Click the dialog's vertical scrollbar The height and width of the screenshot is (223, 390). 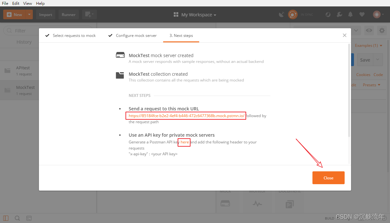tap(349, 90)
